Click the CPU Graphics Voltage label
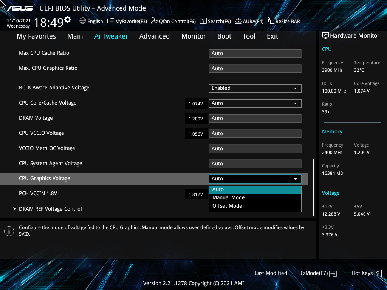This screenshot has width=387, height=290. pos(45,179)
